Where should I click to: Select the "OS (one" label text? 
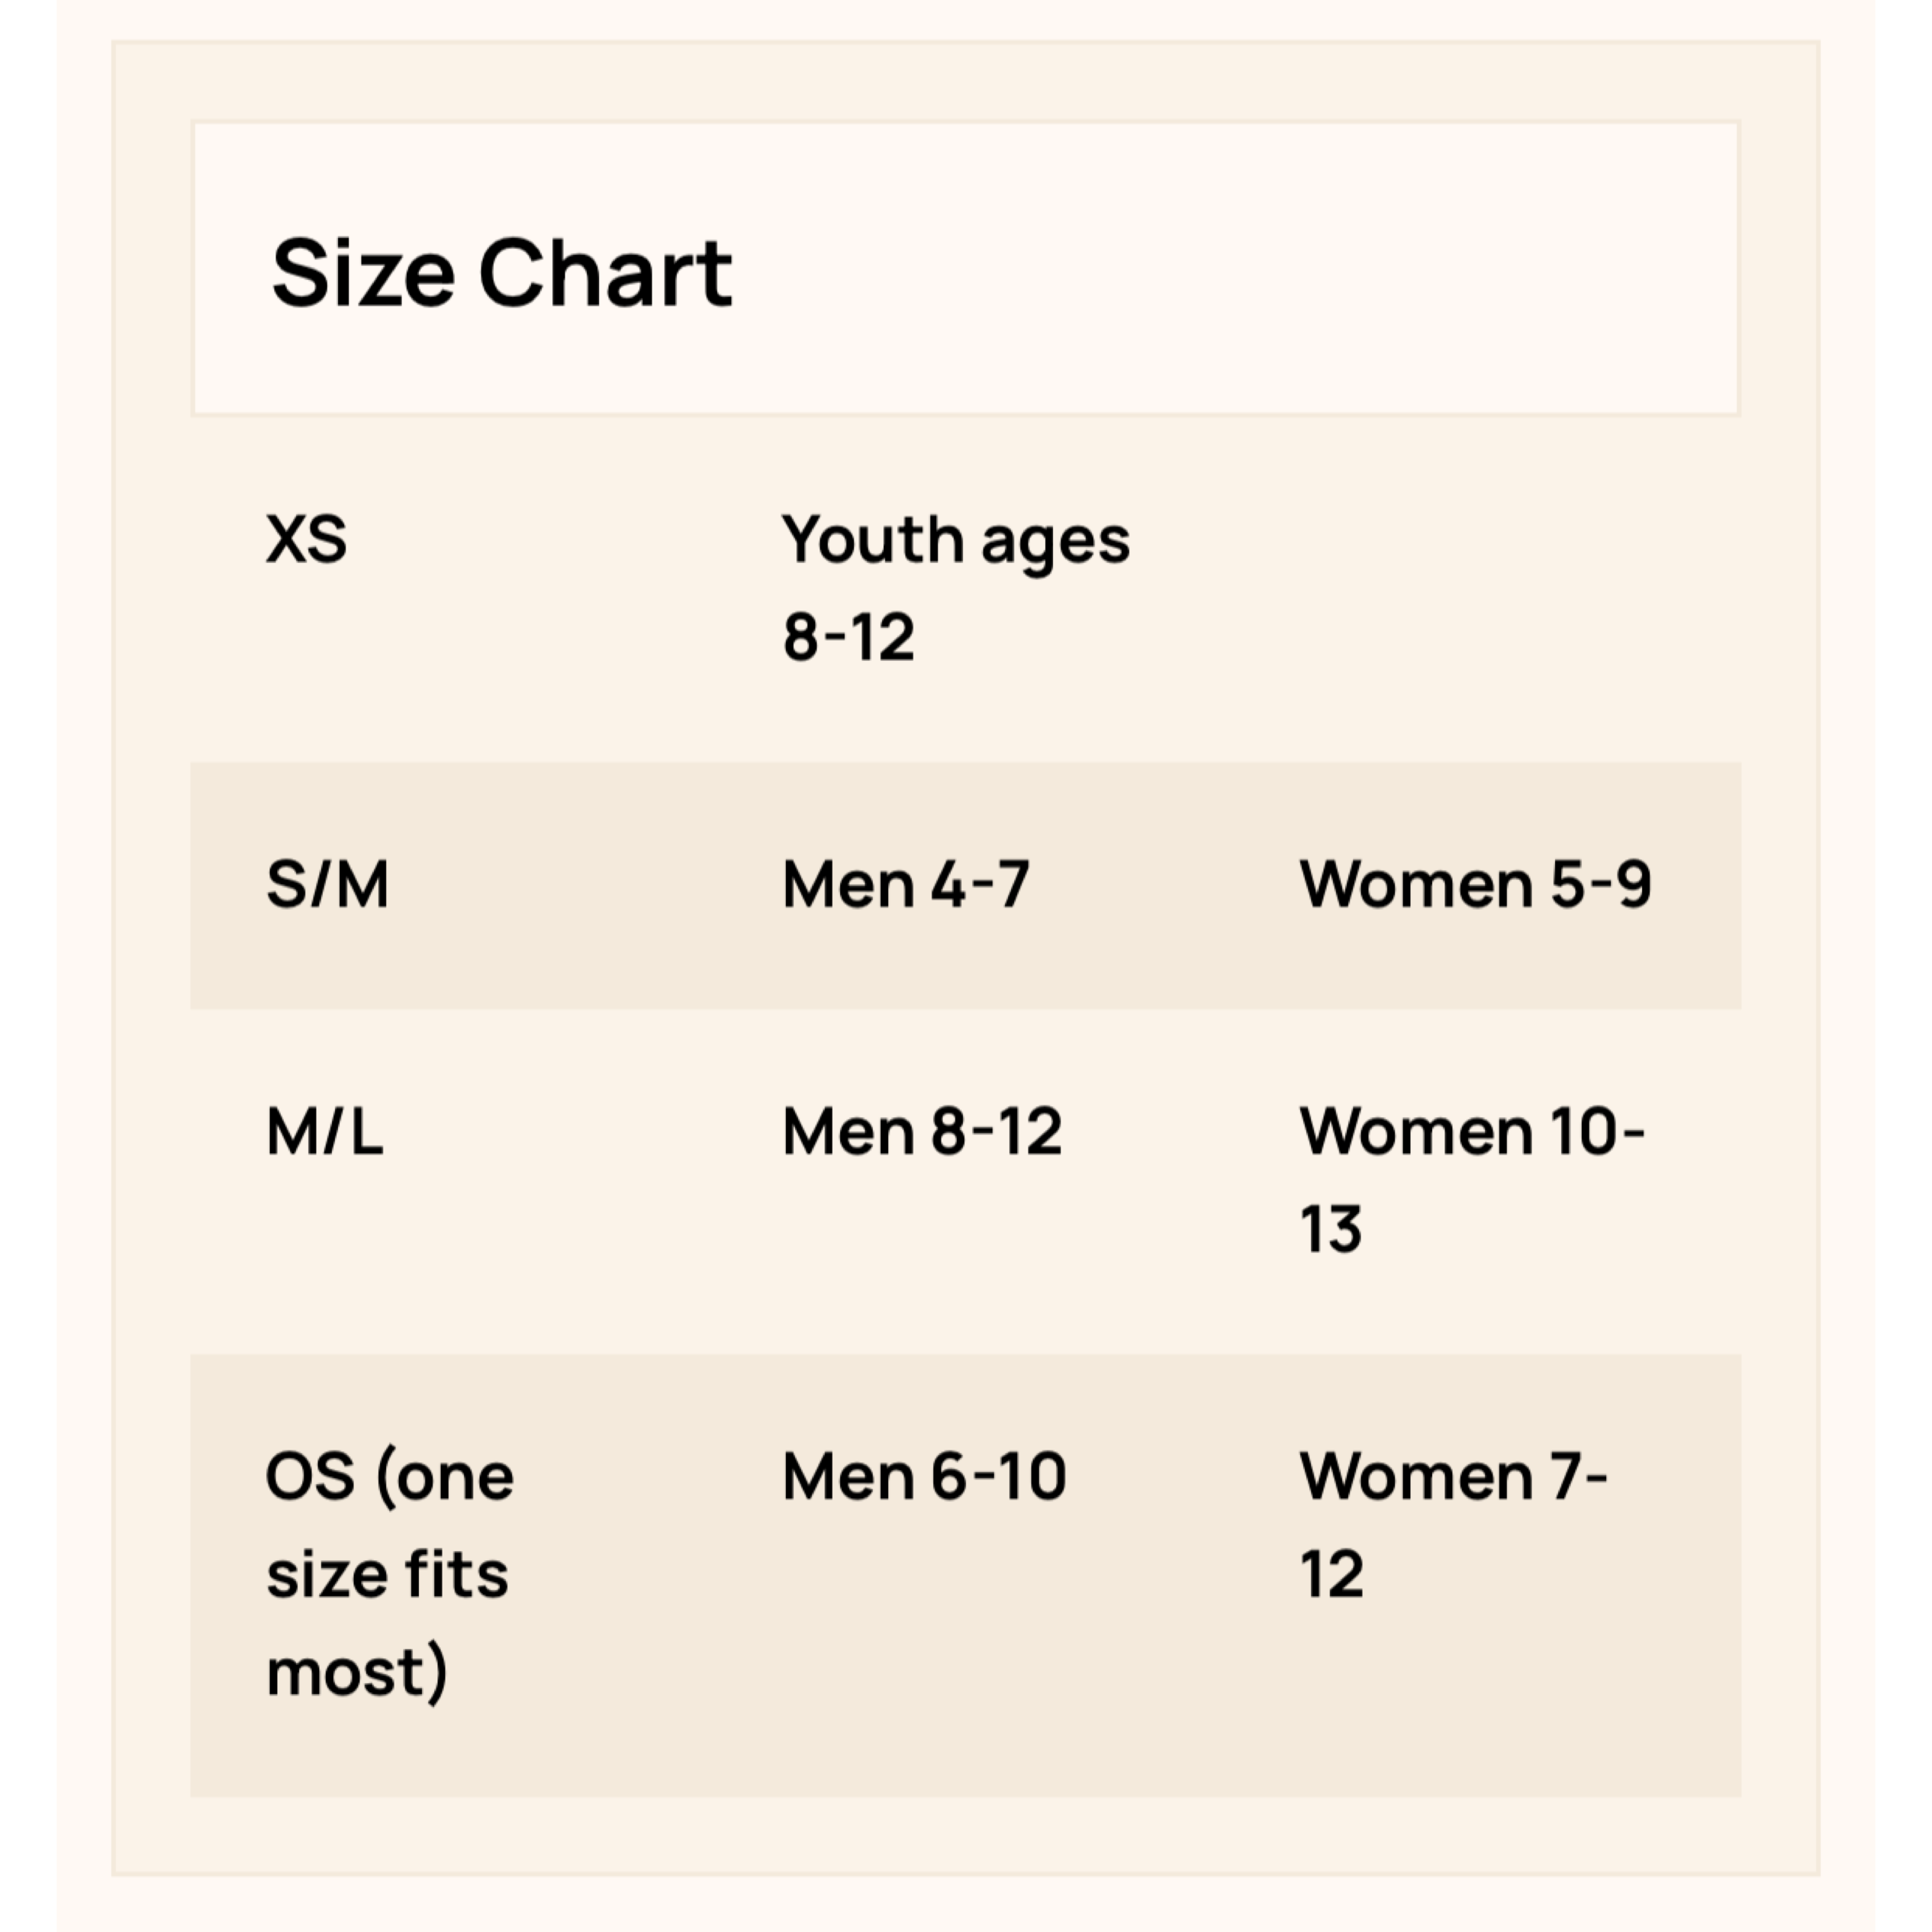click(389, 1477)
